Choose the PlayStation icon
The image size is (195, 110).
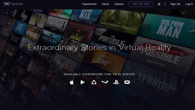[116, 82]
